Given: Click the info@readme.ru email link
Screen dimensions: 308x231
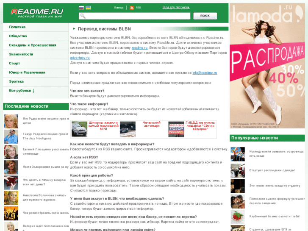Looking at the screenshot, I should 205,73.
